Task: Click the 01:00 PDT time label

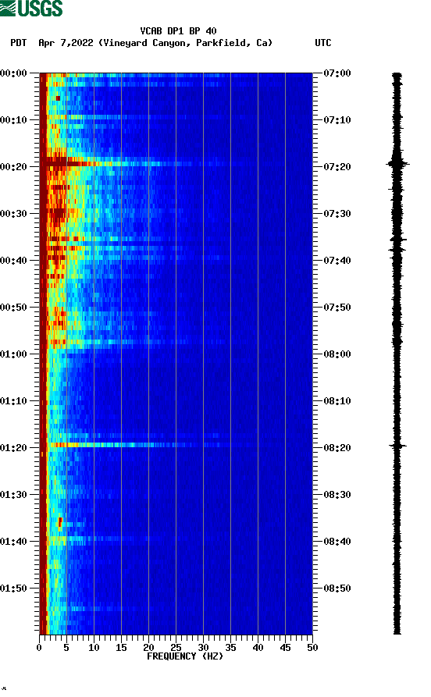Action: 13,354
